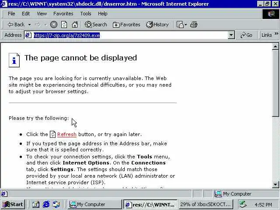This screenshot has width=280, height=210.
Task: Open the Mail toolbar icon
Action: (180, 24)
